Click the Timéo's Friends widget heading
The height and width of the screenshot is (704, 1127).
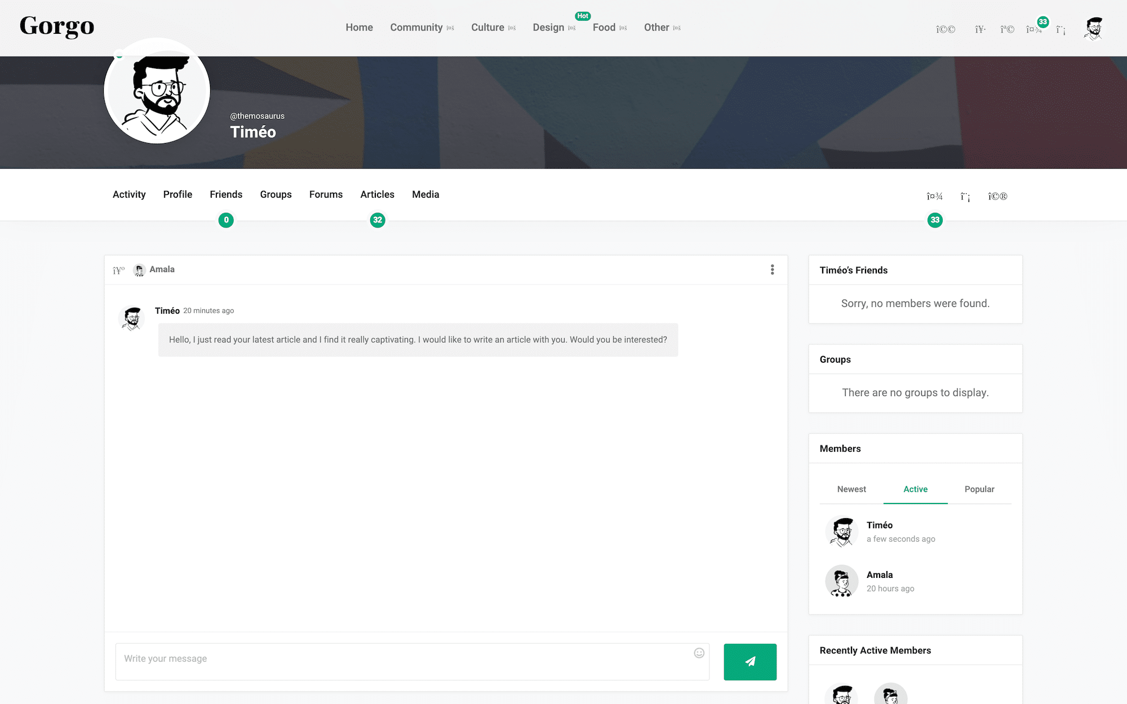pyautogui.click(x=854, y=270)
